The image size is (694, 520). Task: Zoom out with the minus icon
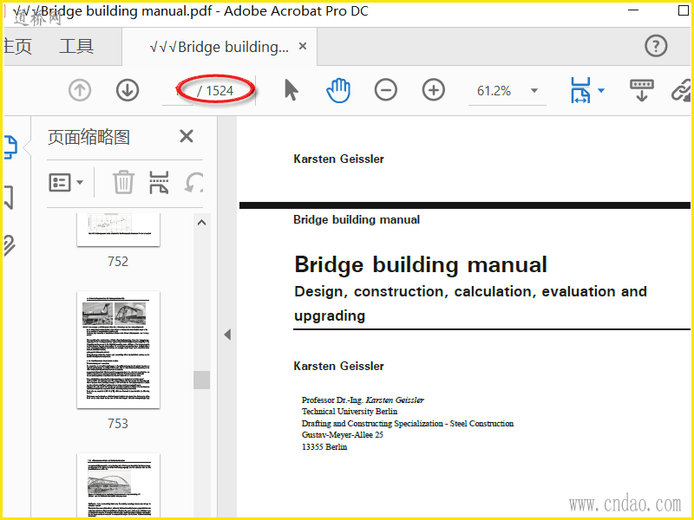click(x=385, y=90)
